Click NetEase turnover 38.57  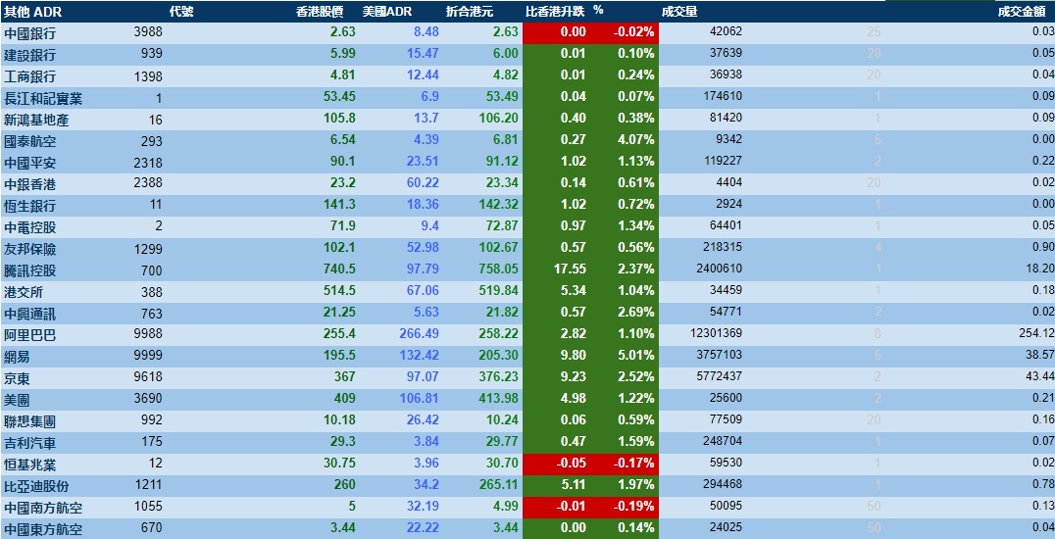(x=1040, y=355)
